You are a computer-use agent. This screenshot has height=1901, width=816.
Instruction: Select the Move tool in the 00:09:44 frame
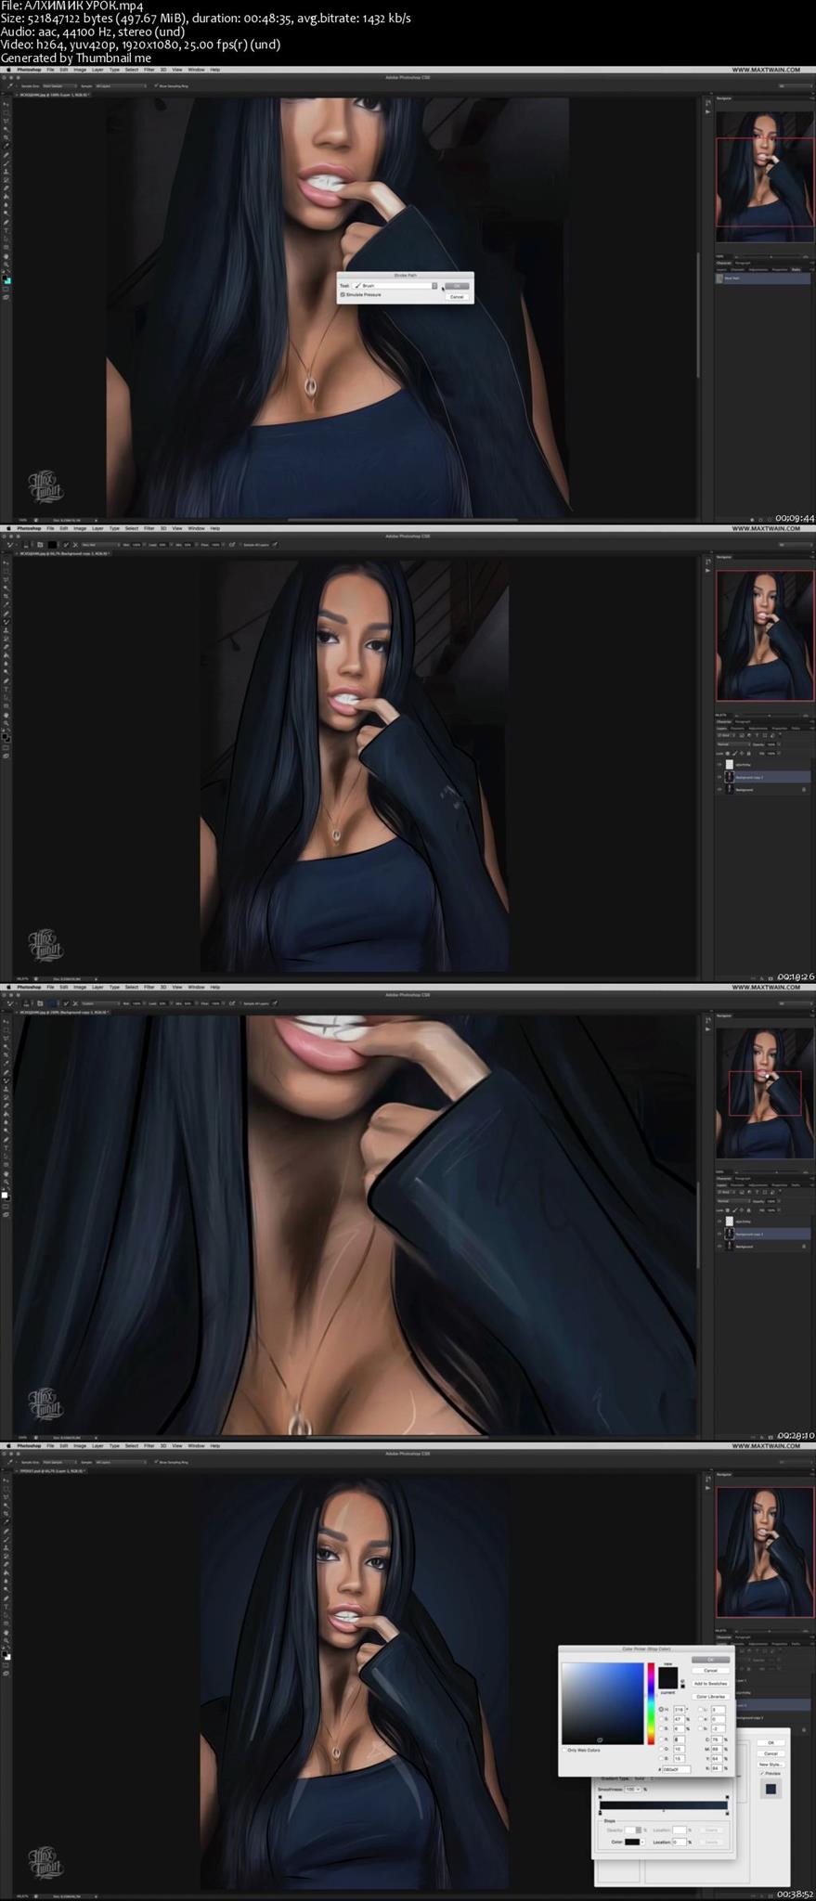click(6, 105)
